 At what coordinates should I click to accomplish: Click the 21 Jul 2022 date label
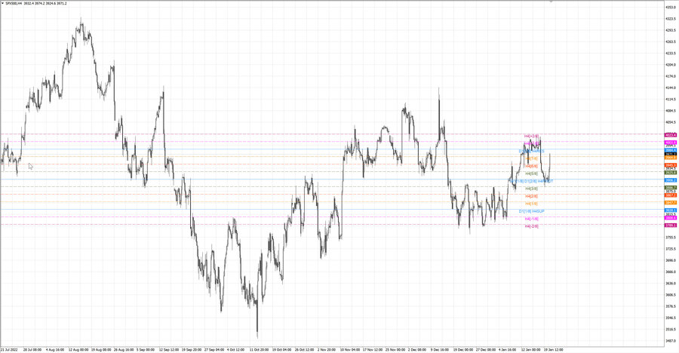(x=9, y=349)
